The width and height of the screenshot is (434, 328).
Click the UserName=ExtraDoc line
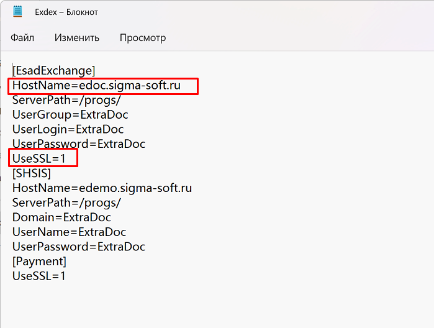[x=69, y=232]
